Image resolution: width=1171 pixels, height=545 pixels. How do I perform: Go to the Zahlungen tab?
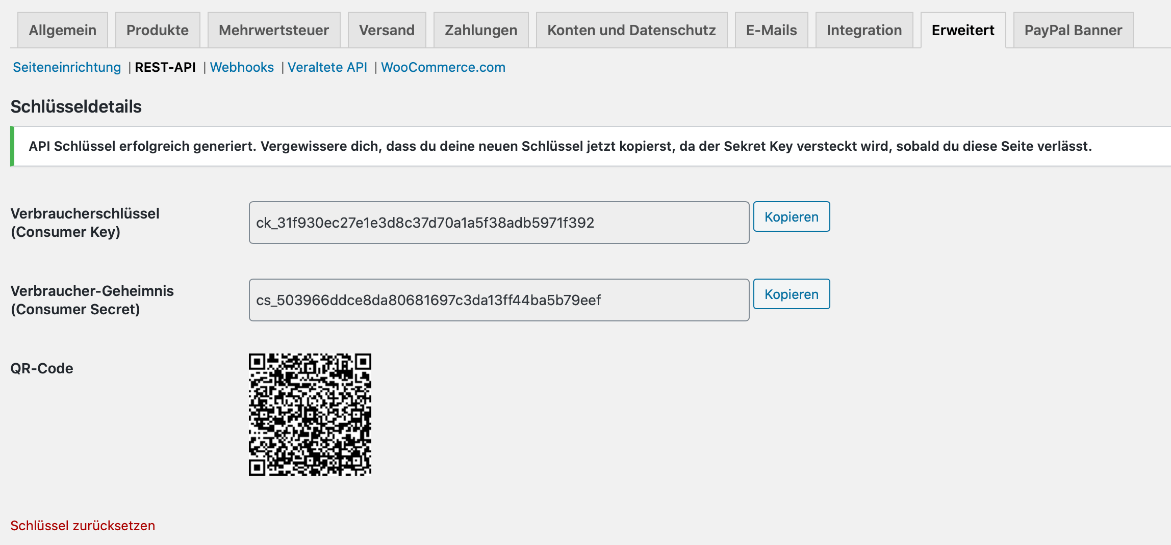pyautogui.click(x=481, y=30)
